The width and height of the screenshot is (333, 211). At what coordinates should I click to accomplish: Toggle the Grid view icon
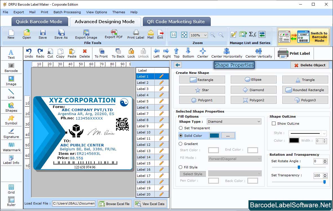click(11, 189)
